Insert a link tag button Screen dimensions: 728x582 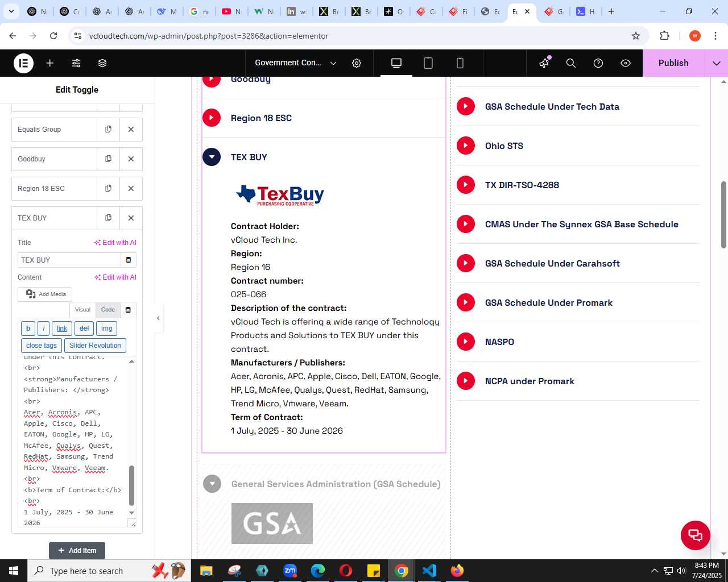(62, 329)
